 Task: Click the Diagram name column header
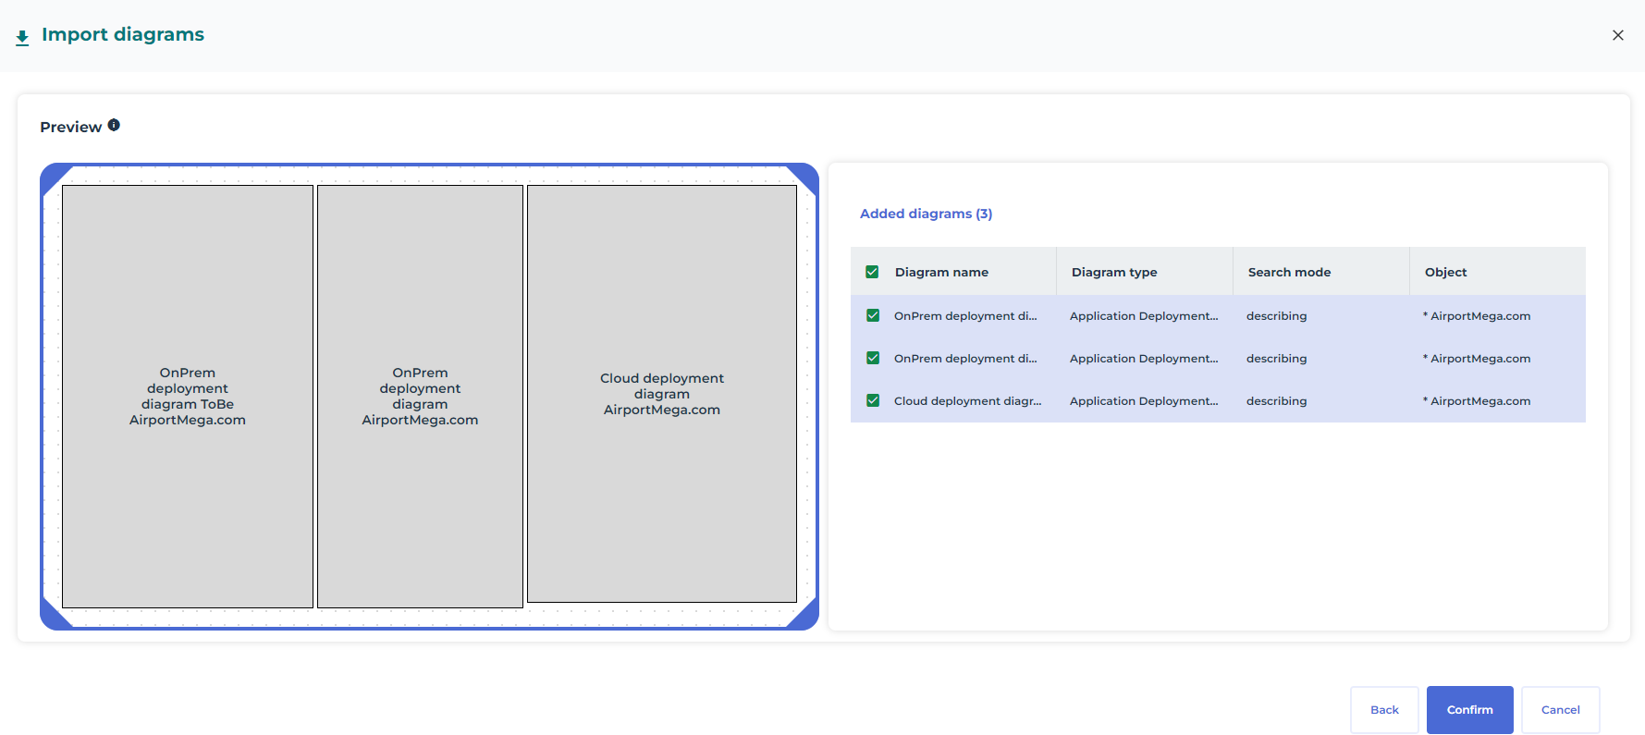(941, 272)
